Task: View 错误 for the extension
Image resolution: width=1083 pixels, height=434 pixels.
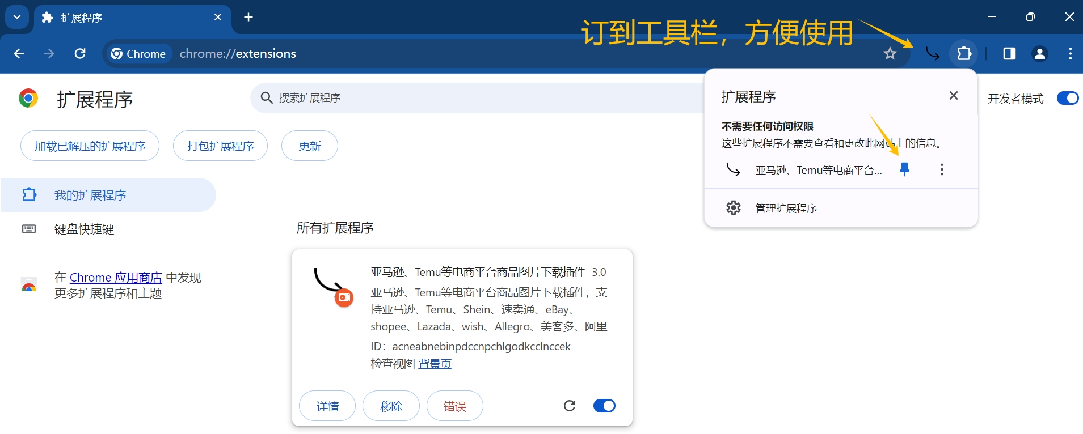Action: coord(455,406)
